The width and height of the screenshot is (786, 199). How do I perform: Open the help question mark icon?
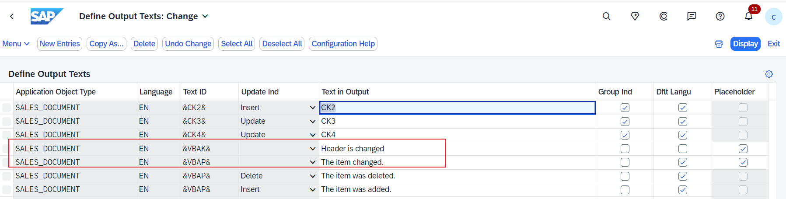720,16
